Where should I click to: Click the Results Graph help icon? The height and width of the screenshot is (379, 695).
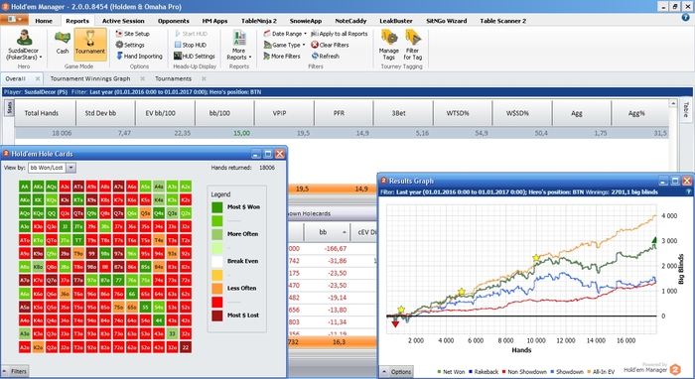click(x=688, y=192)
